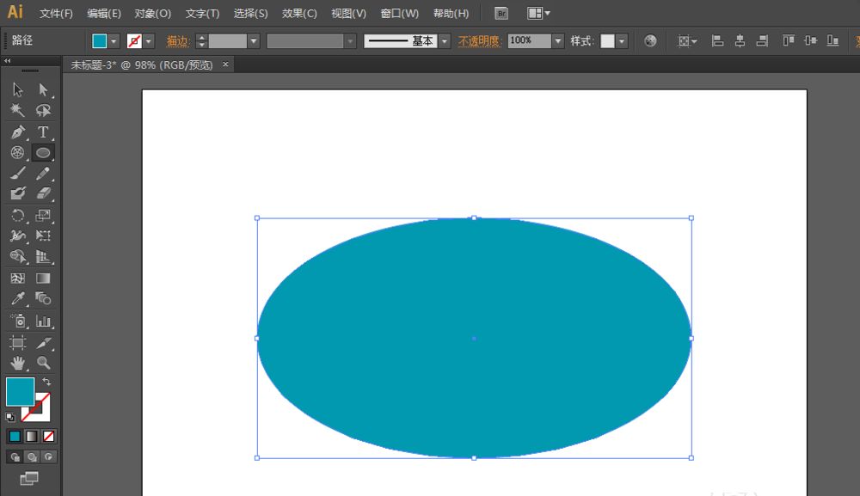Expand the opacity 100% dropdown
This screenshot has width=860, height=496.
pyautogui.click(x=558, y=40)
